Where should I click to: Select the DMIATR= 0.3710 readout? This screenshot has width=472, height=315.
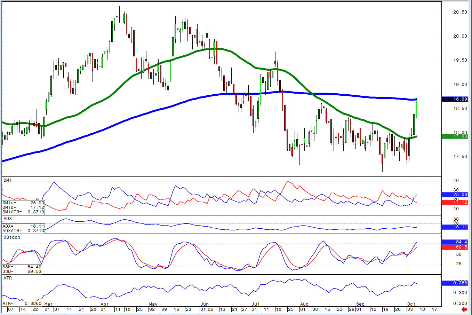[x=23, y=212]
